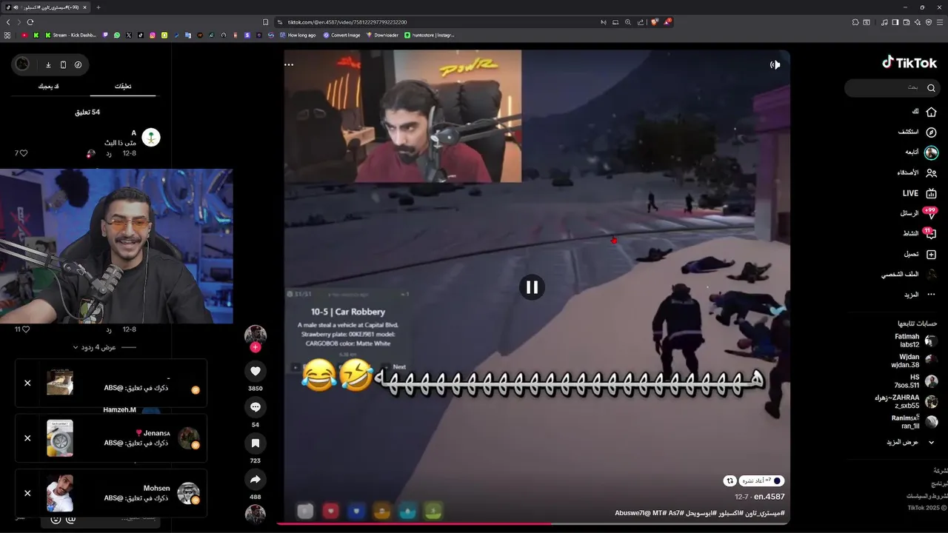Dismiss the Mohsen mention notification
Viewport: 948px width, 533px height.
(27, 493)
